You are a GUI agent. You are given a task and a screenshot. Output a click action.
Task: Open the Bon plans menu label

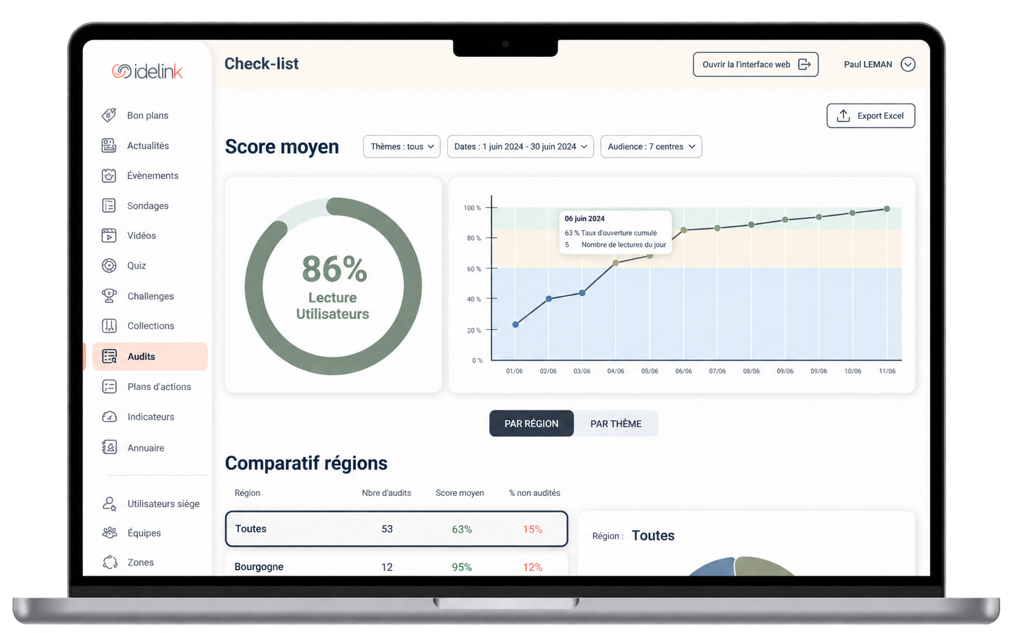coord(148,115)
